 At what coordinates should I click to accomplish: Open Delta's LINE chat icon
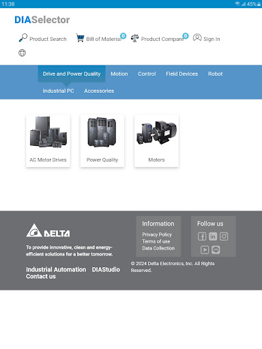tap(216, 250)
